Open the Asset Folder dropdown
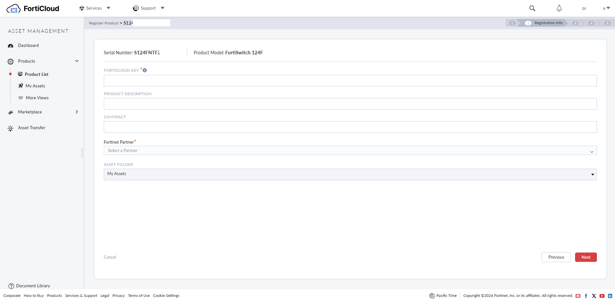The height and width of the screenshot is (303, 615). tap(350, 174)
